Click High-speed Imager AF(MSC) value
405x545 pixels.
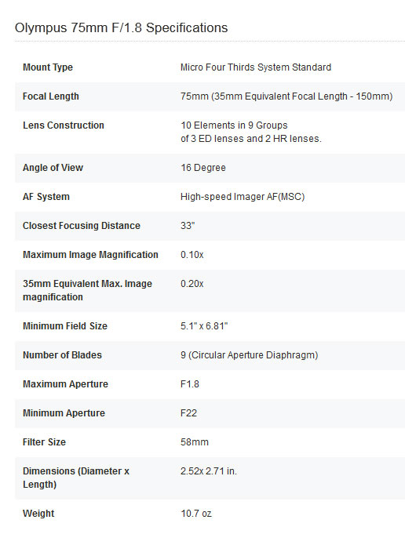click(x=243, y=197)
